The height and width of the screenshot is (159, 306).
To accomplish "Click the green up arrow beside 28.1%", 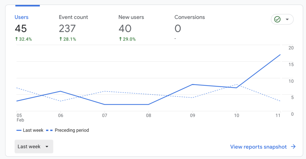I will tap(61, 39).
